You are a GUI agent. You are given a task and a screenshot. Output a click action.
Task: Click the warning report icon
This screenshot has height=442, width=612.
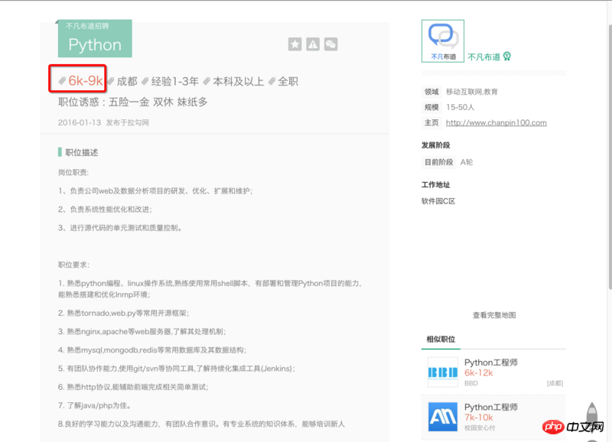(x=313, y=44)
